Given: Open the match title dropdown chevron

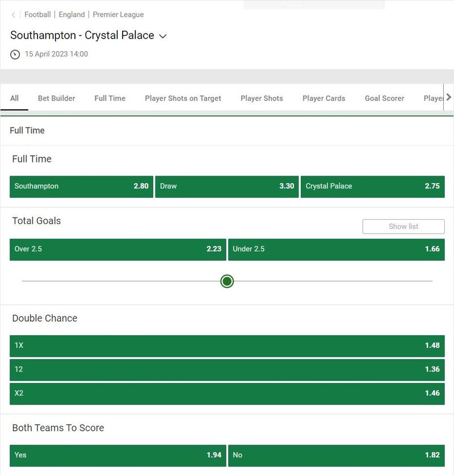Looking at the screenshot, I should [x=162, y=36].
